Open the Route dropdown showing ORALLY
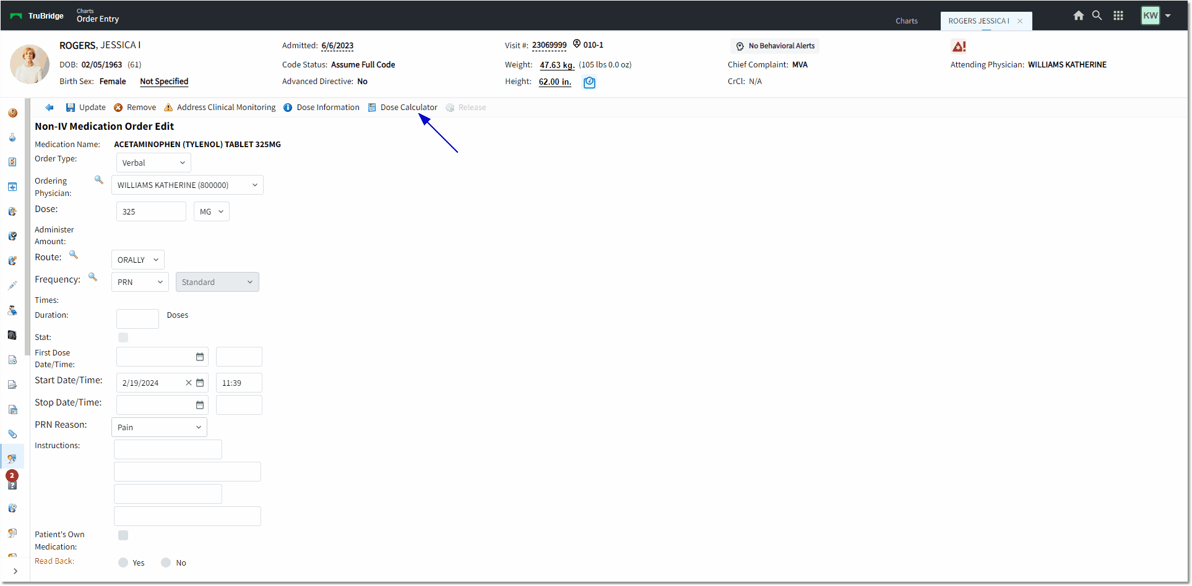Image resolution: width=1192 pixels, height=586 pixels. (138, 260)
